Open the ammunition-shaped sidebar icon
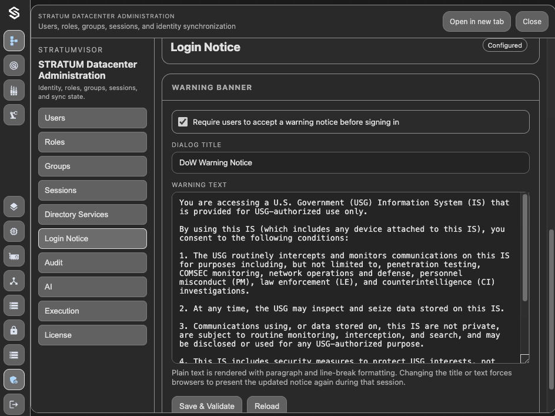The image size is (555, 416). [14, 91]
